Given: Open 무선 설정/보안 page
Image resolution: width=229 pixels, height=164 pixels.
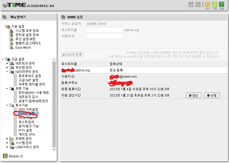Looking at the screenshot, I should 25,39.
